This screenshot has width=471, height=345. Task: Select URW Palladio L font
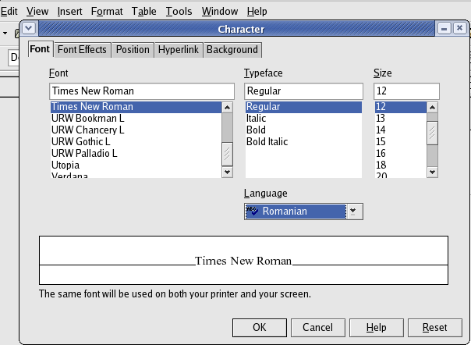[136, 154]
